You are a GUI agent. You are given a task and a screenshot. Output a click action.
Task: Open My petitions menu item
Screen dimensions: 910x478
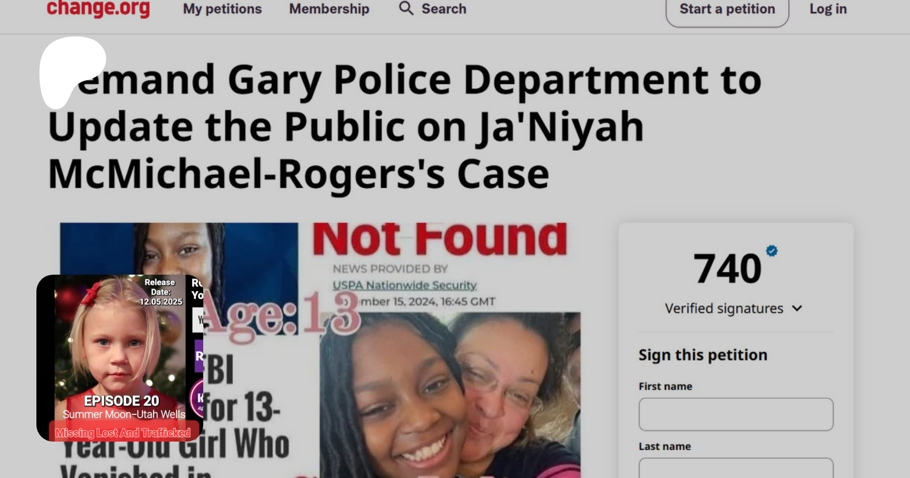[x=222, y=9]
